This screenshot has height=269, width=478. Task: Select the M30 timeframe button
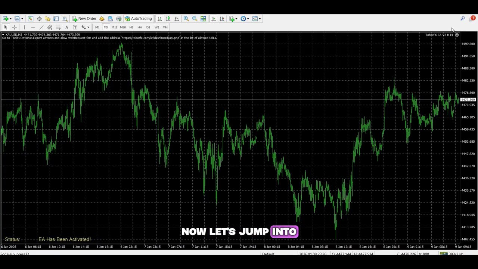(x=123, y=27)
